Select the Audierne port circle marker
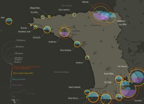The height and width of the screenshot is (104, 144). pyautogui.click(x=65, y=32)
